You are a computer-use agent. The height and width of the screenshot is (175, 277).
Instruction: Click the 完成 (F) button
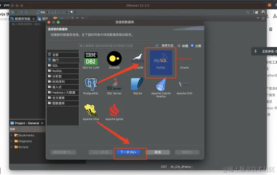pyautogui.click(x=187, y=152)
